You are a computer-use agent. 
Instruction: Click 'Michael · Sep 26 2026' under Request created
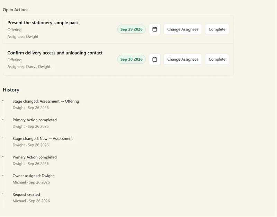[31, 201]
